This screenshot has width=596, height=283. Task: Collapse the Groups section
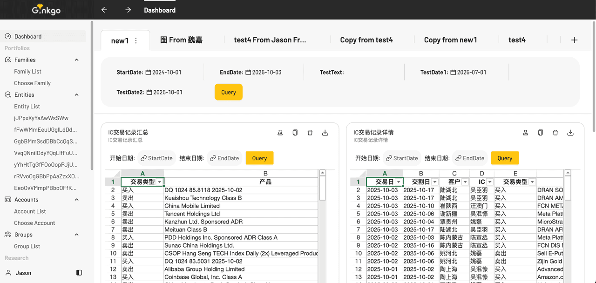point(77,235)
